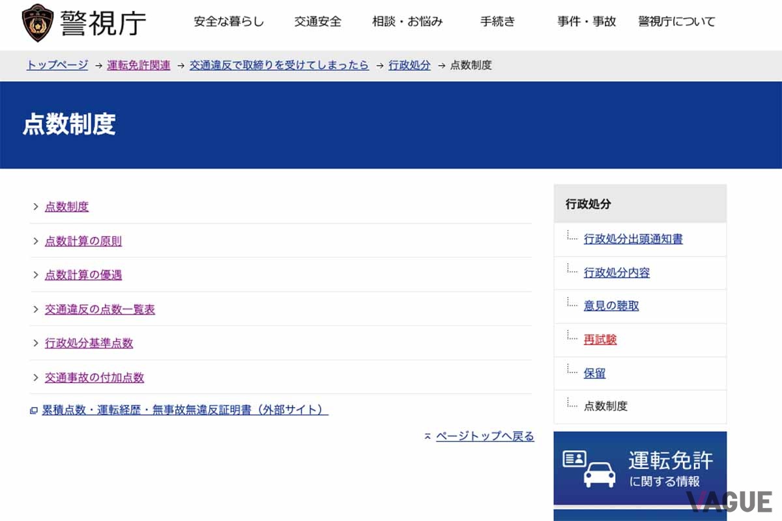View the 交通違反の点数一覧表 link
Image resolution: width=782 pixels, height=521 pixels.
tap(100, 309)
